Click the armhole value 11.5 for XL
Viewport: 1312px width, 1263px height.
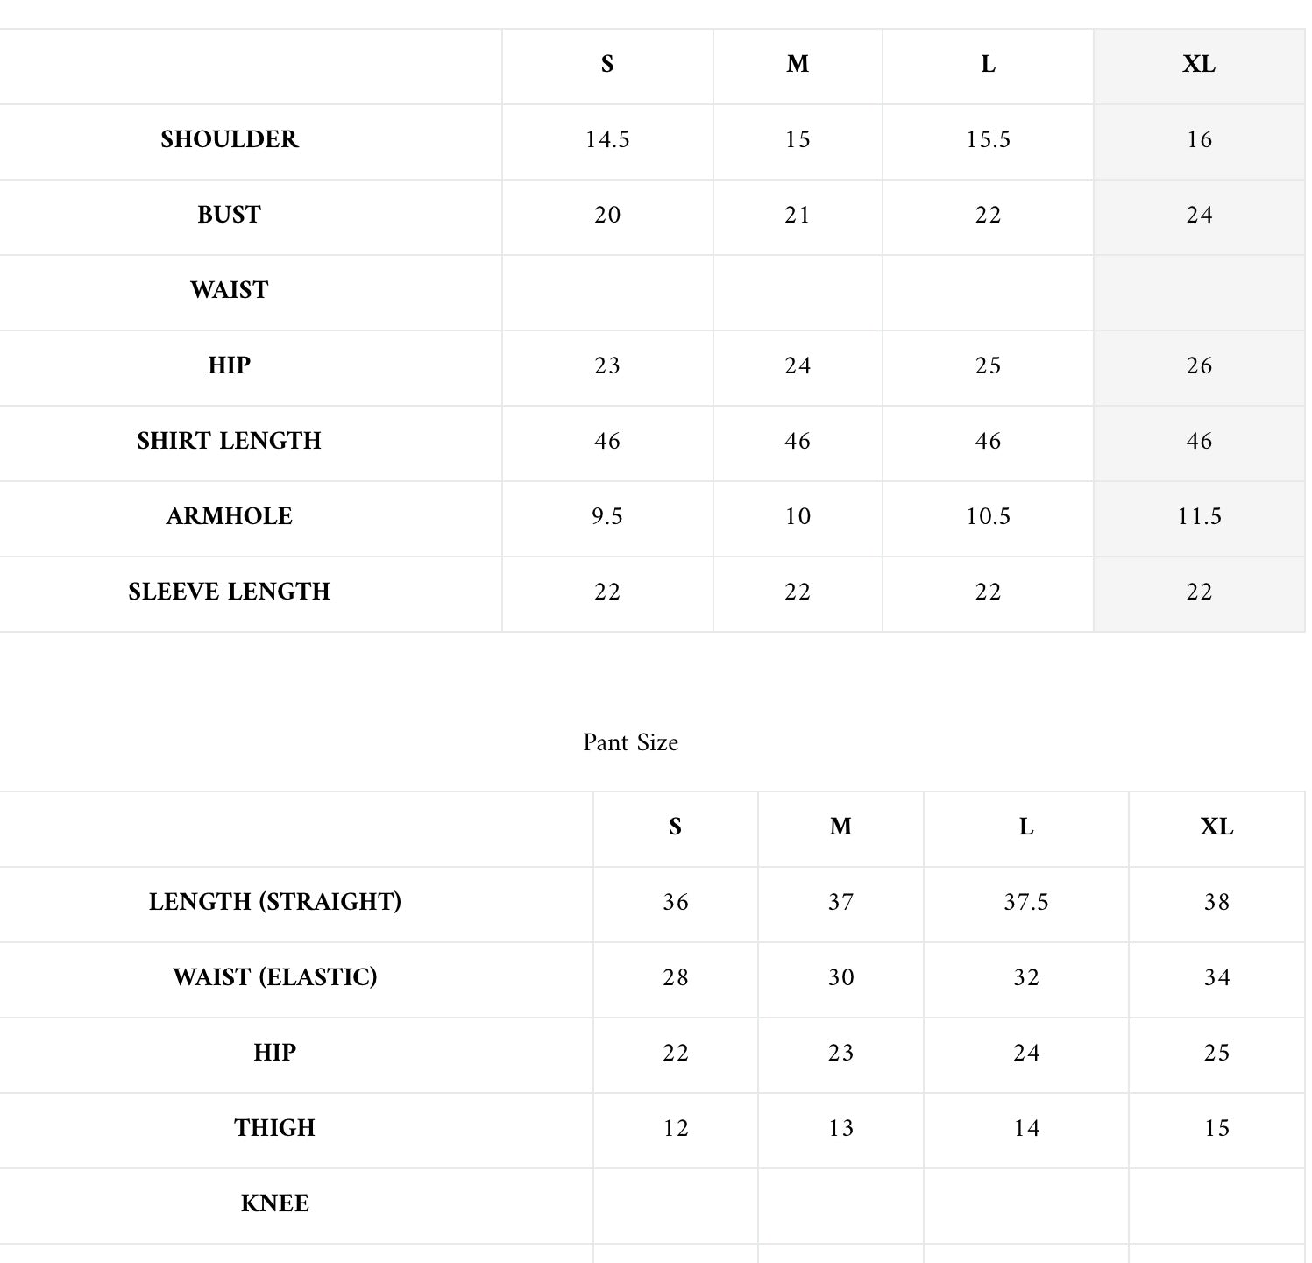tap(1199, 516)
